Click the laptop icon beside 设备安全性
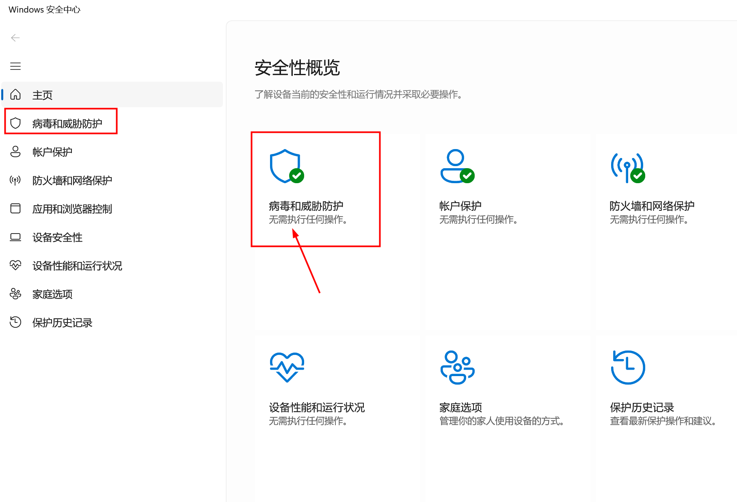This screenshot has height=502, width=737. click(x=15, y=237)
